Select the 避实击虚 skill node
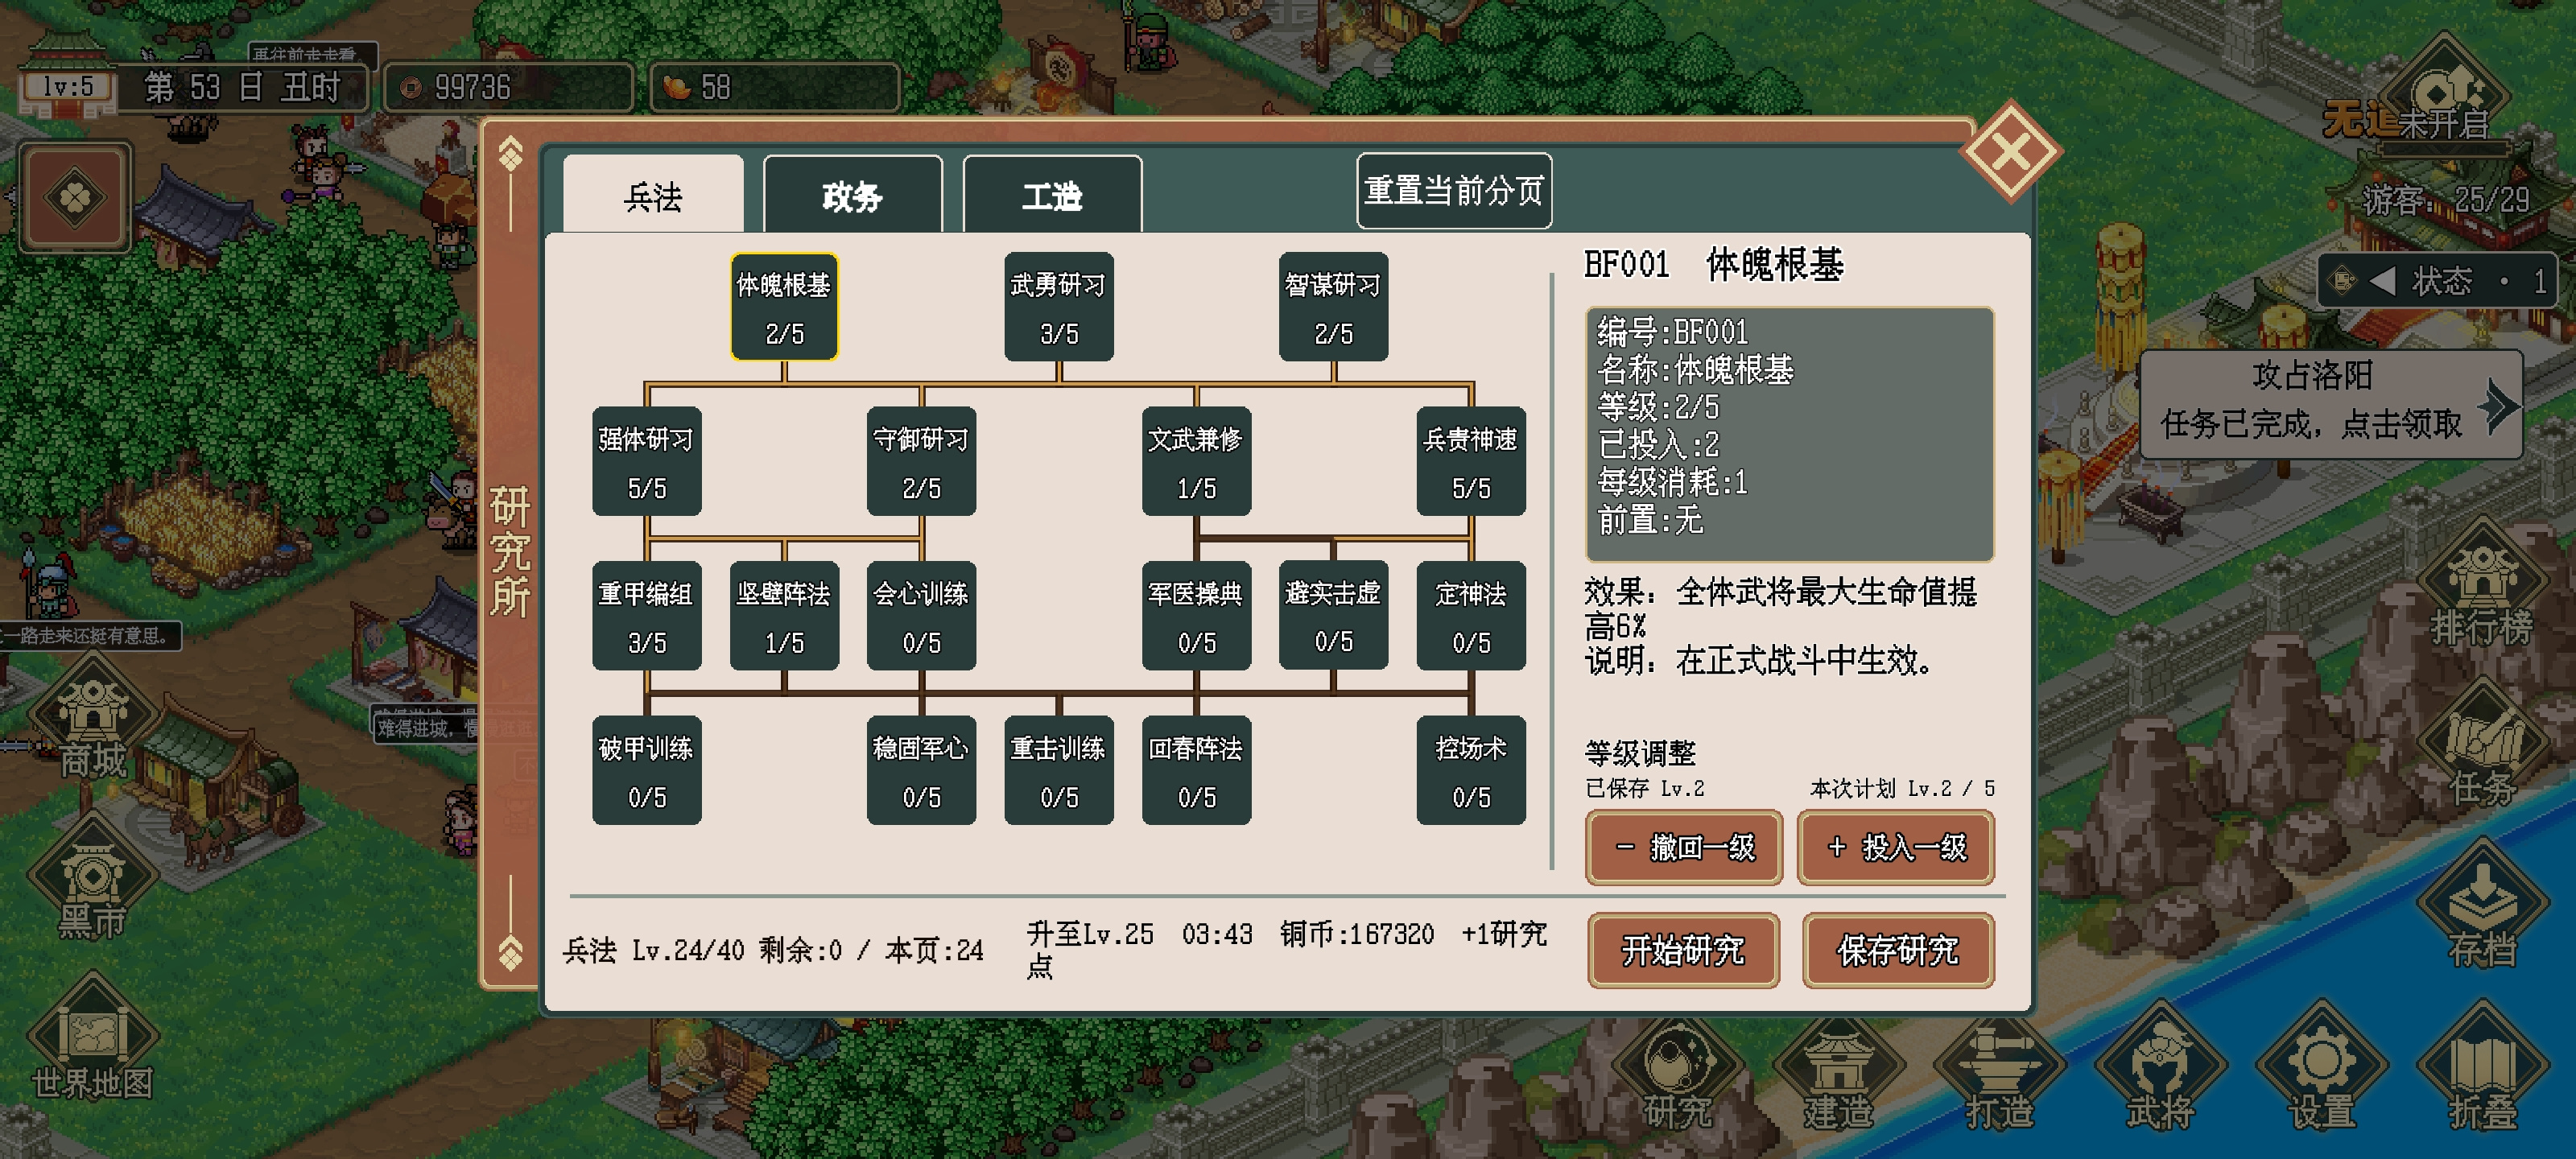2576x1159 pixels. tap(1333, 616)
